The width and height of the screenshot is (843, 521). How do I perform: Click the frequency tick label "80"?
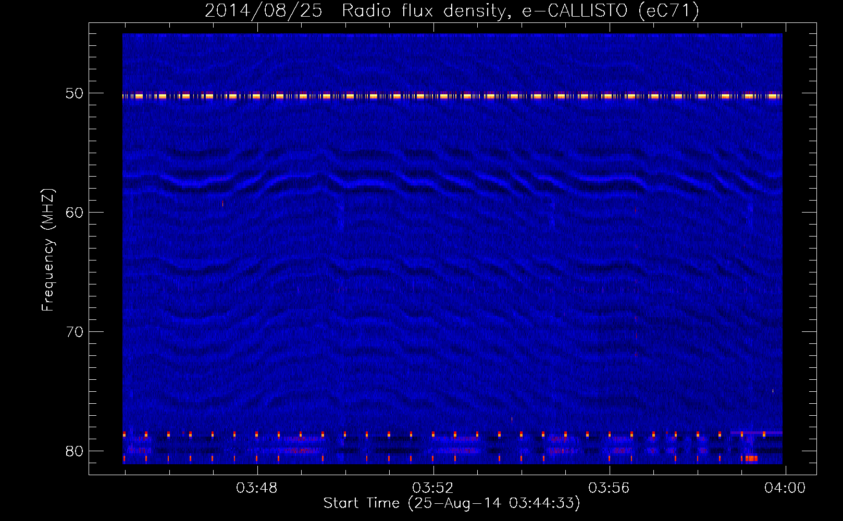[x=75, y=451]
